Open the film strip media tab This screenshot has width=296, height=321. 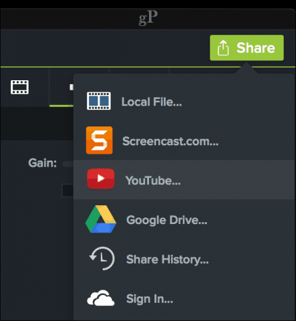[x=19, y=87]
